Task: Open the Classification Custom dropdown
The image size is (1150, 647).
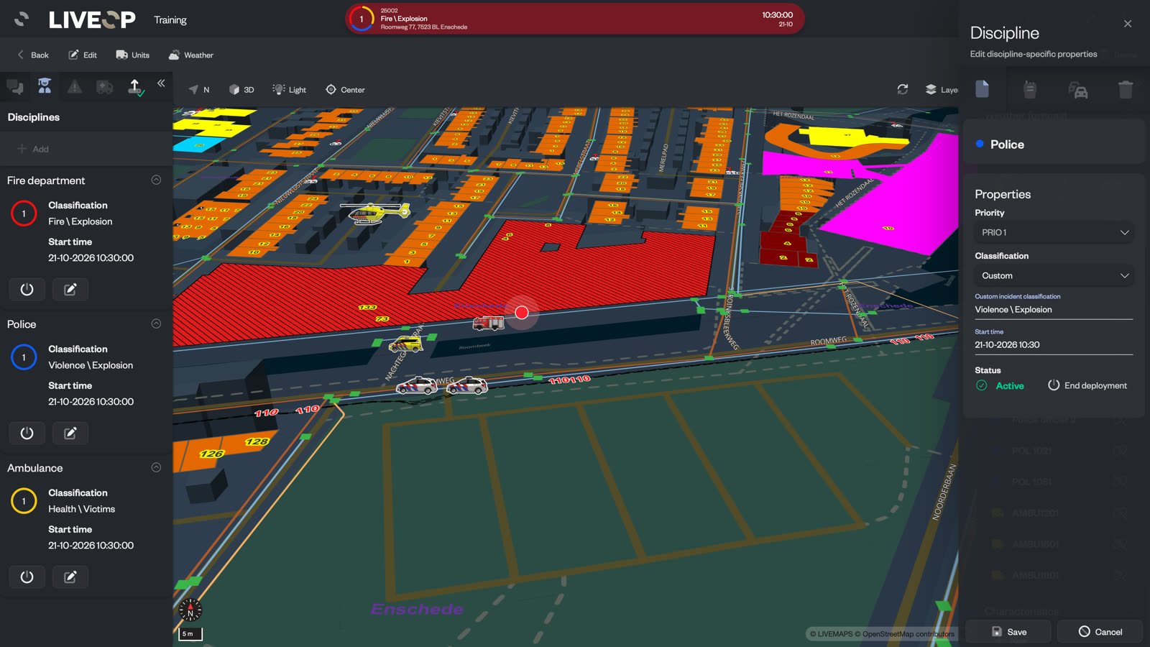Action: click(1054, 275)
